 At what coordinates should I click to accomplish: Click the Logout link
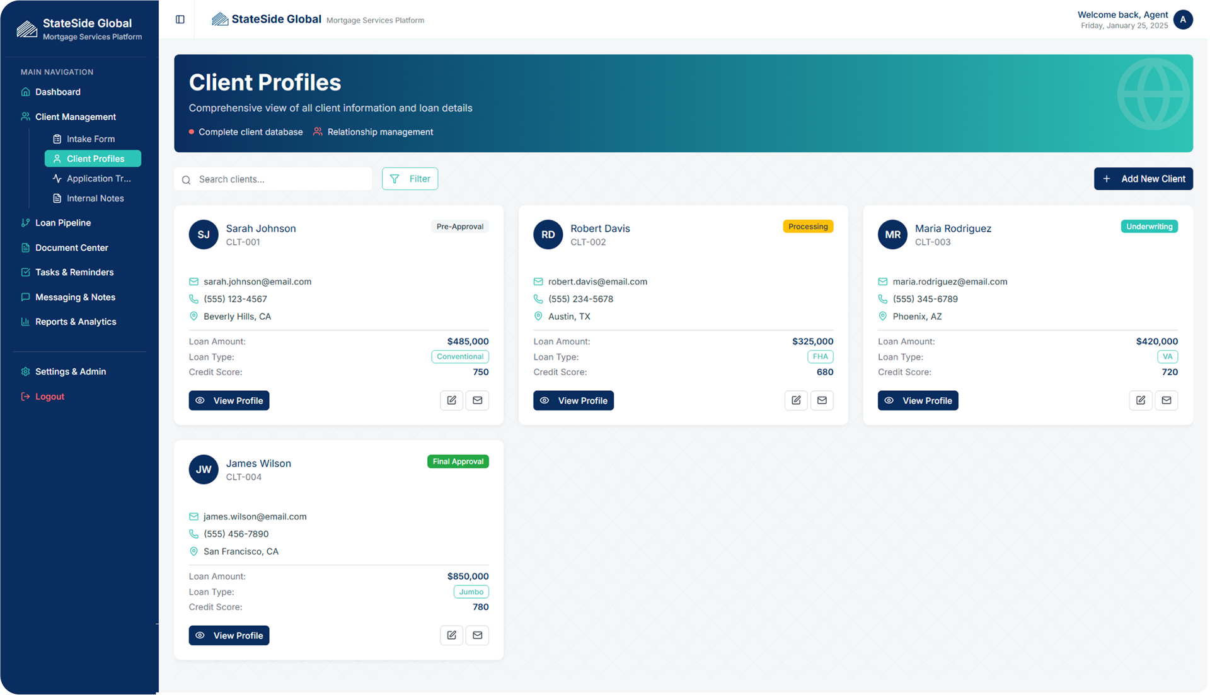click(x=50, y=397)
